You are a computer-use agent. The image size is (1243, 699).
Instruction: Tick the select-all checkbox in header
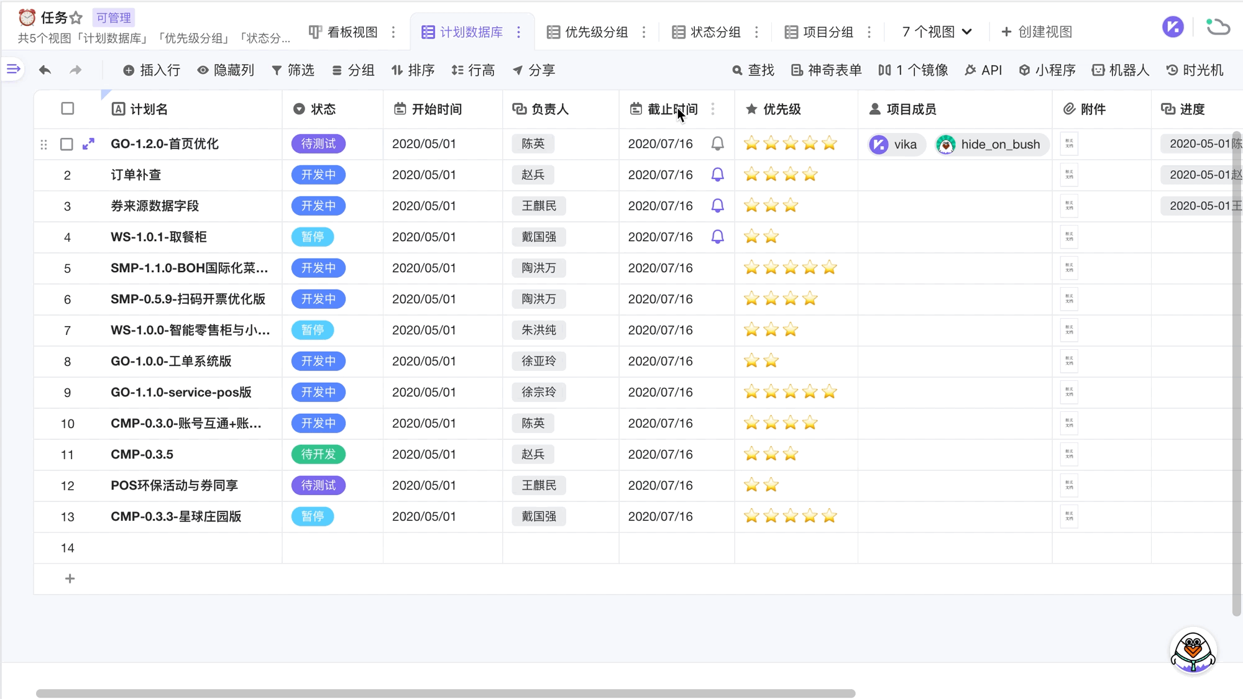tap(68, 109)
